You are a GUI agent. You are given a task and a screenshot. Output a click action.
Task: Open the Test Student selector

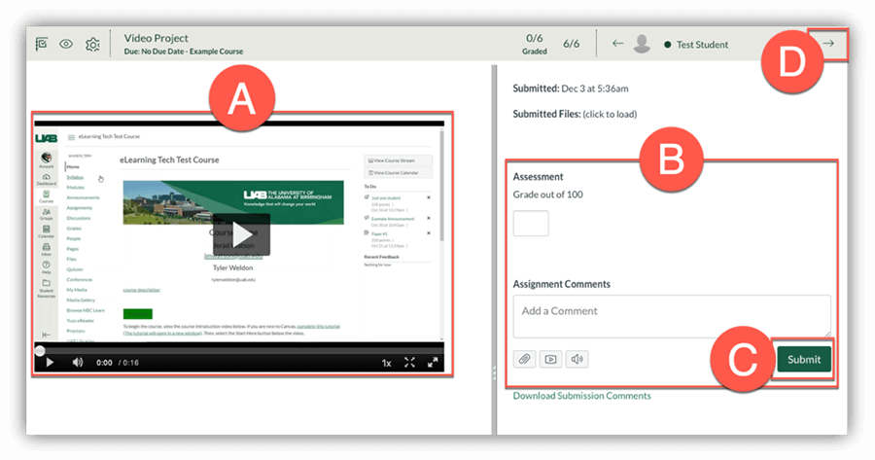700,44
